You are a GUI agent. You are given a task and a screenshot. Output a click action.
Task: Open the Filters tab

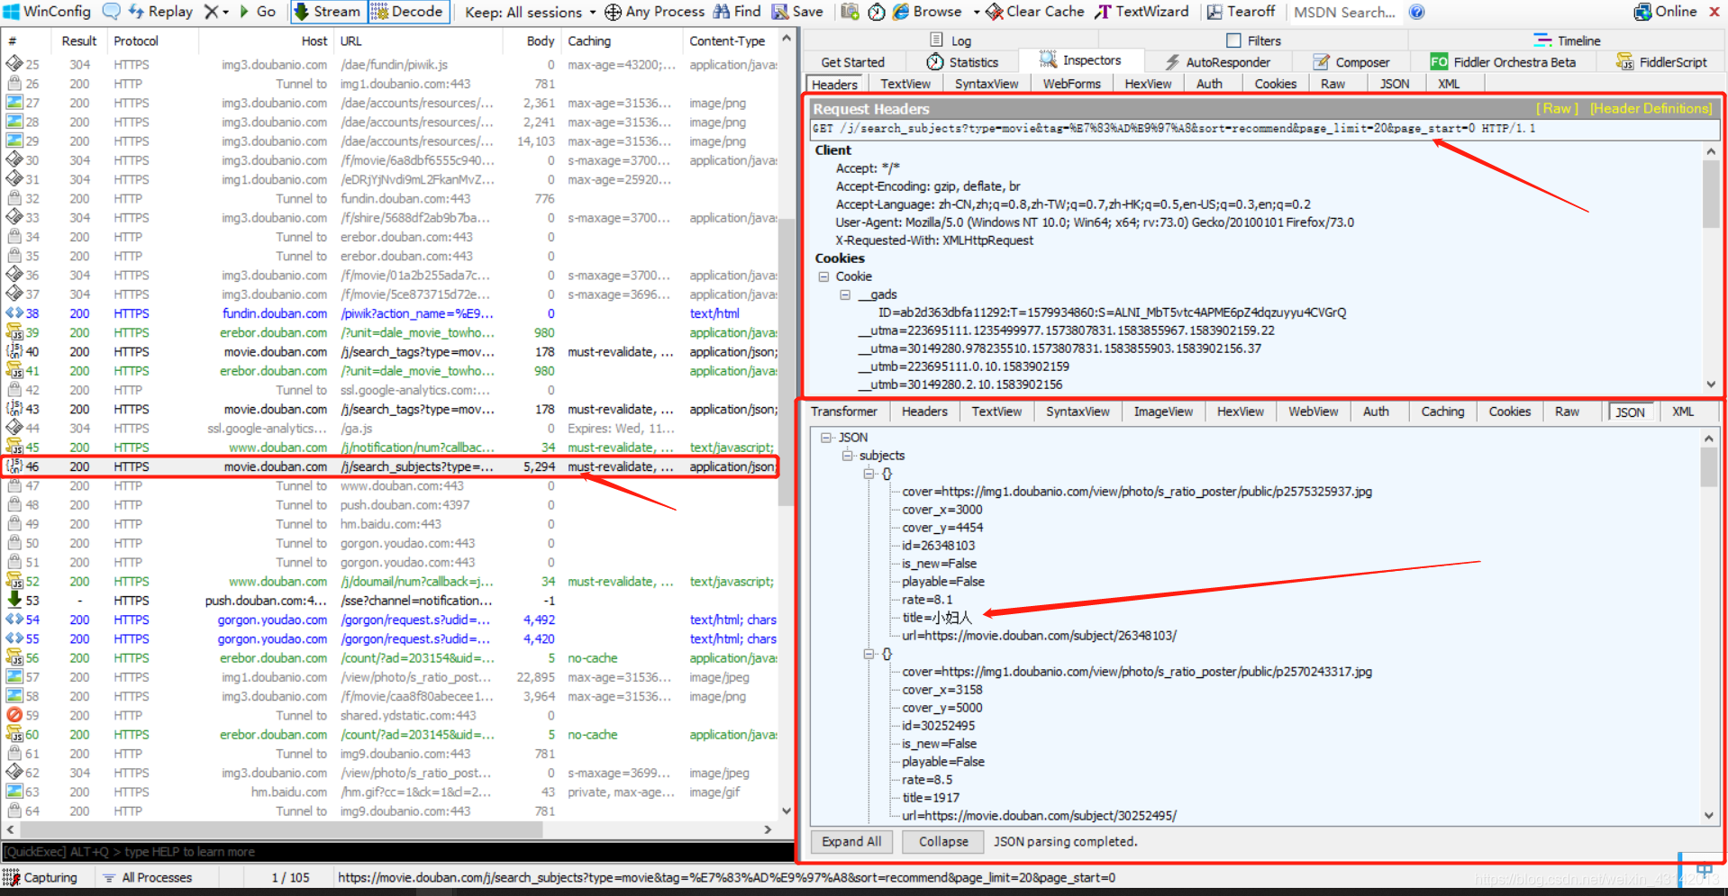coord(1253,41)
